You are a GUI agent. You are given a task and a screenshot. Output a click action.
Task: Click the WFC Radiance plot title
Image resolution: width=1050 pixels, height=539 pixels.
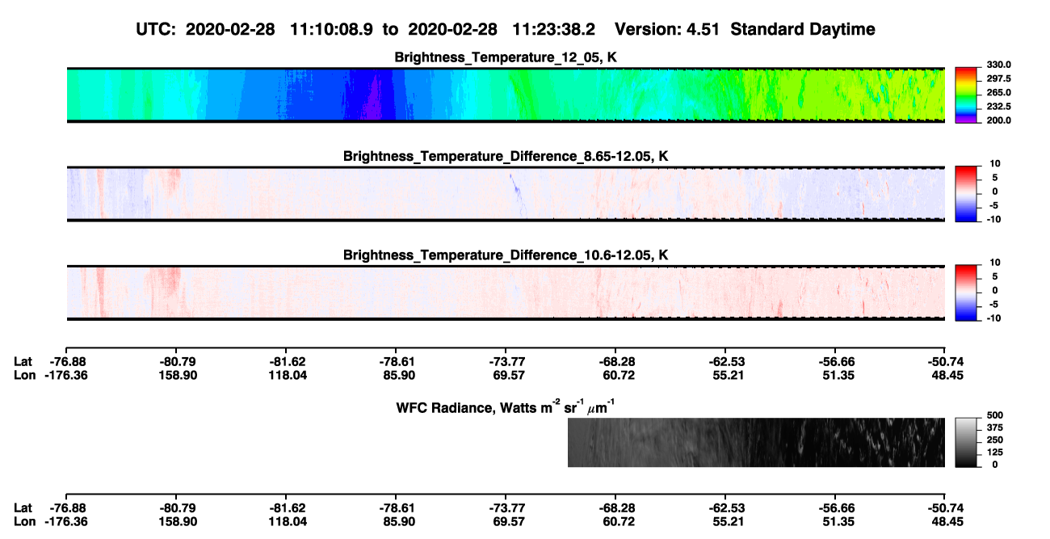click(506, 406)
